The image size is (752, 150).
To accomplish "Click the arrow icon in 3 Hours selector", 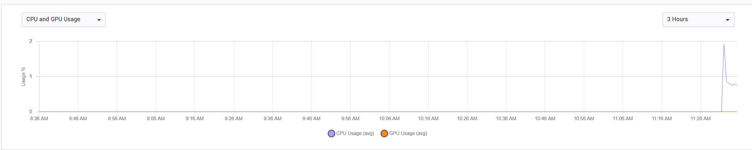I will [x=728, y=20].
